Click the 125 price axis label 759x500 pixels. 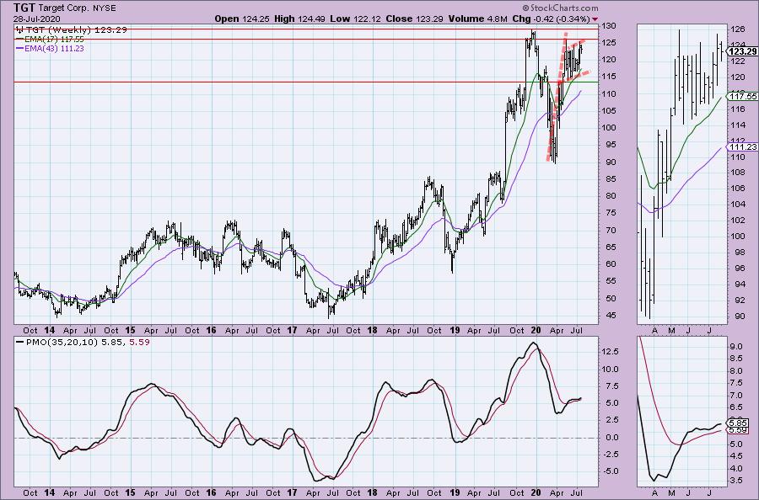pyautogui.click(x=609, y=43)
